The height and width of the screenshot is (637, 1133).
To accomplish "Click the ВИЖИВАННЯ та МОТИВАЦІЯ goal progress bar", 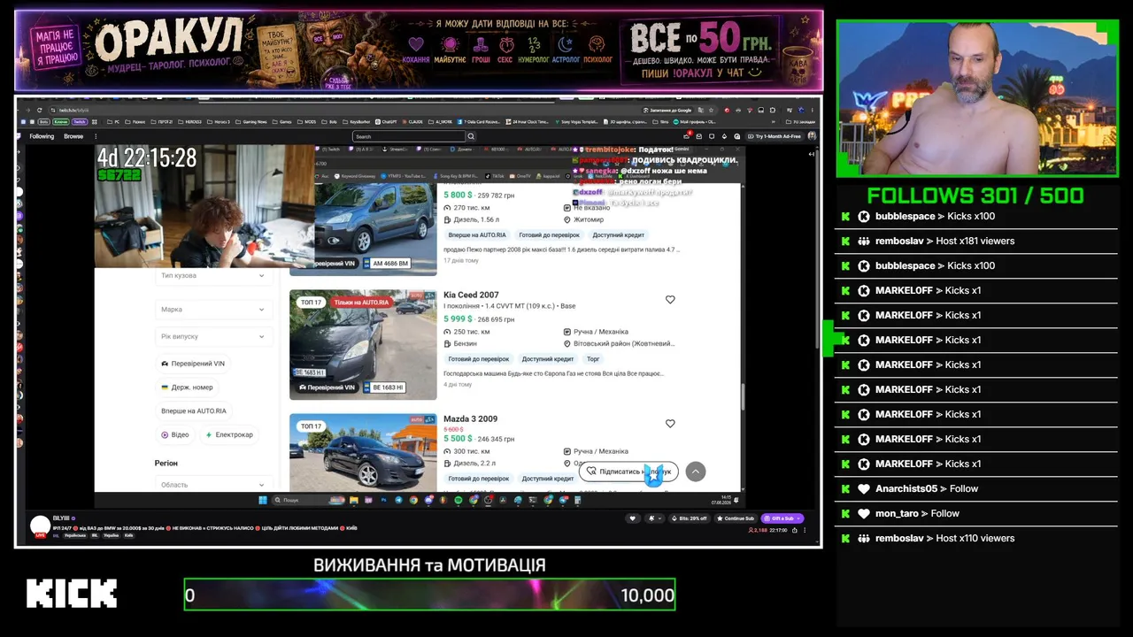I will [430, 595].
